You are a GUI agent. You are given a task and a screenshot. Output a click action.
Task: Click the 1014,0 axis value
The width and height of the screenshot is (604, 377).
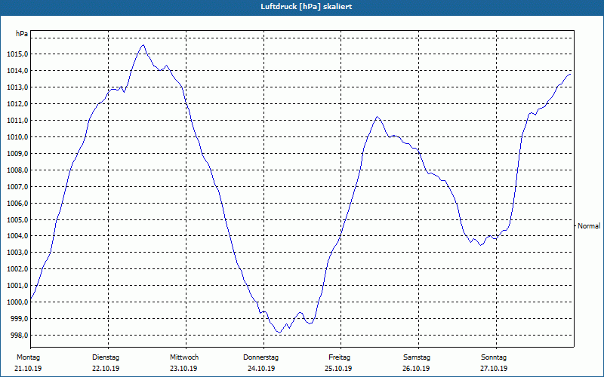[x=17, y=71]
